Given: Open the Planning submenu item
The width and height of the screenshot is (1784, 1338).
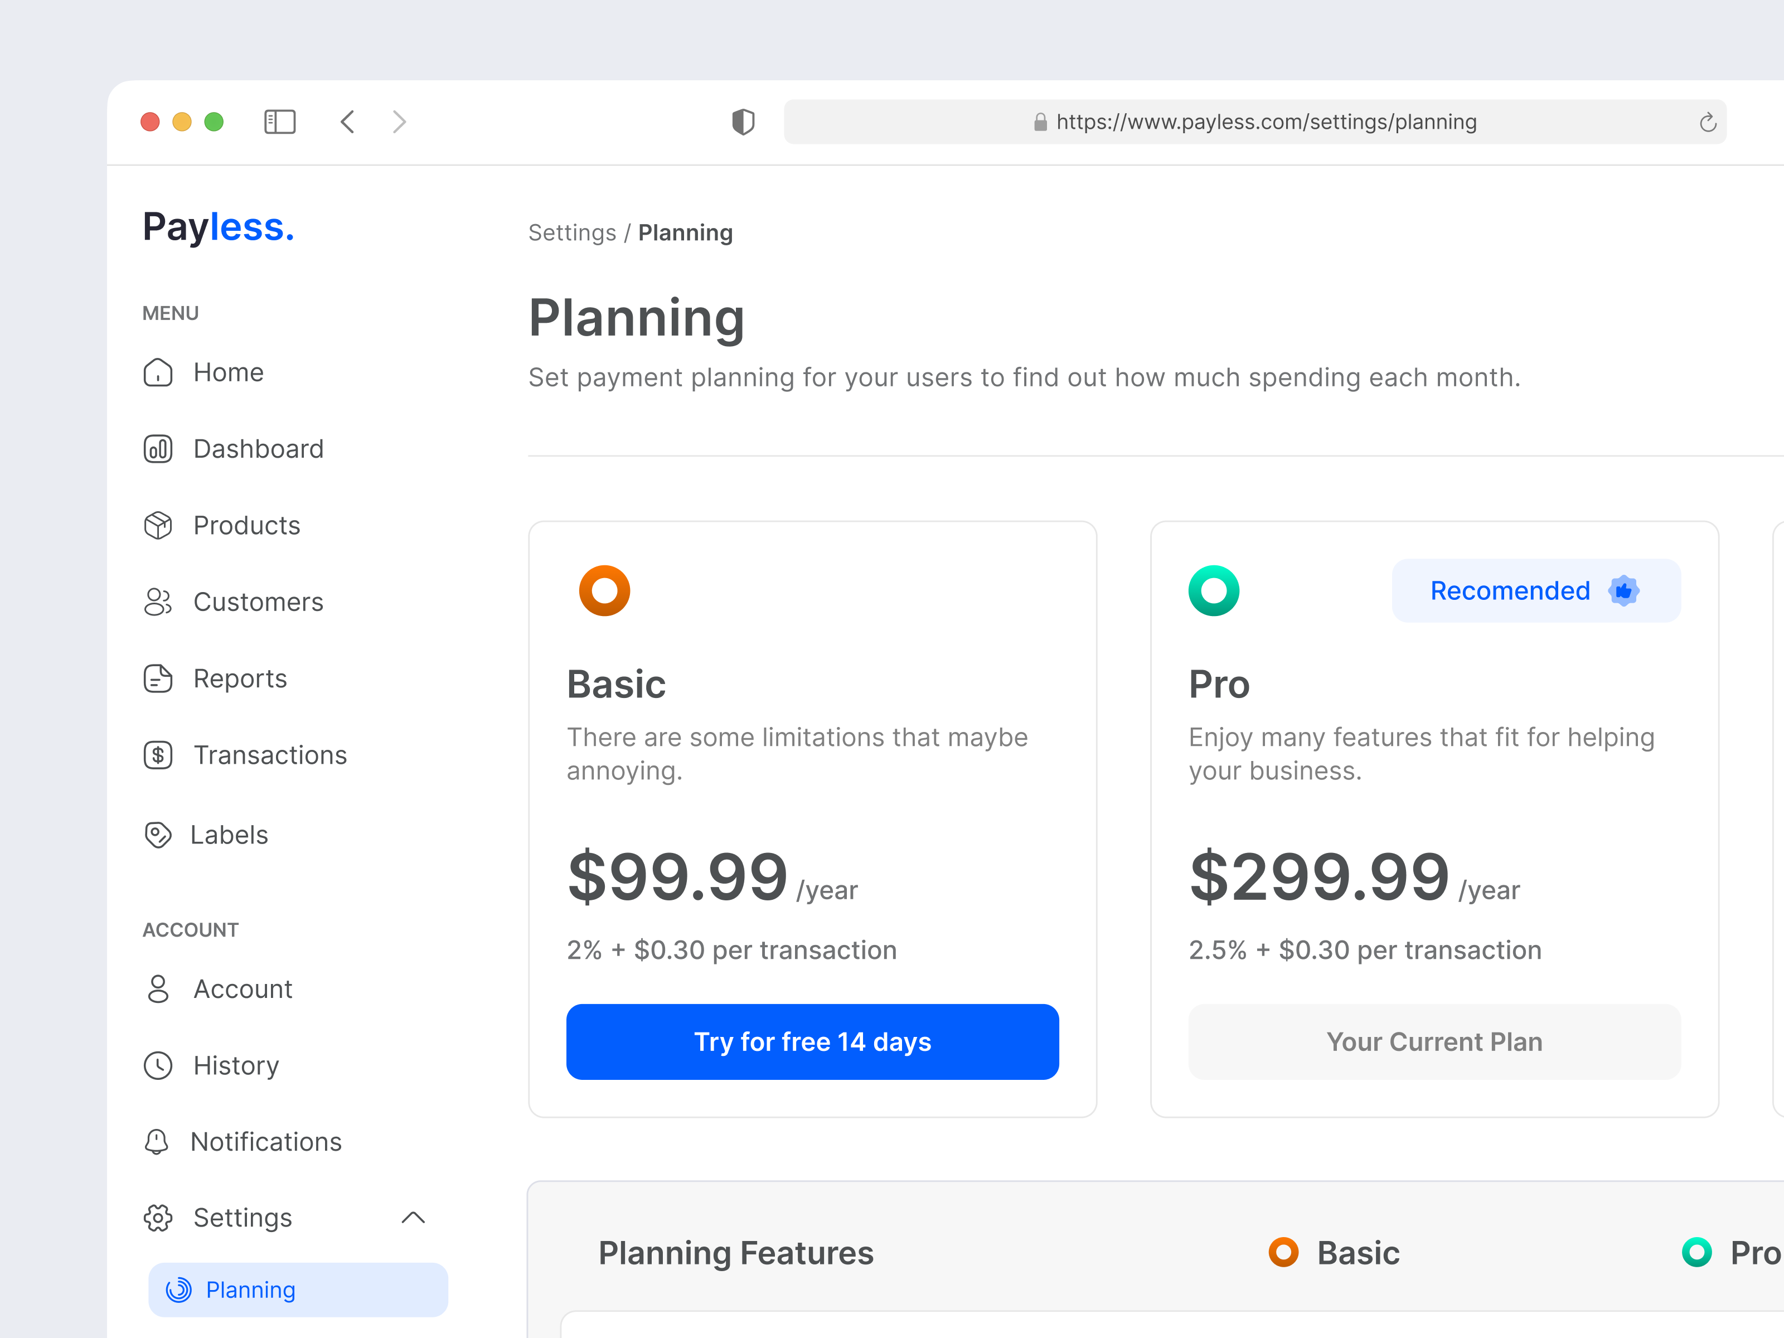Looking at the screenshot, I should pyautogui.click(x=250, y=1289).
